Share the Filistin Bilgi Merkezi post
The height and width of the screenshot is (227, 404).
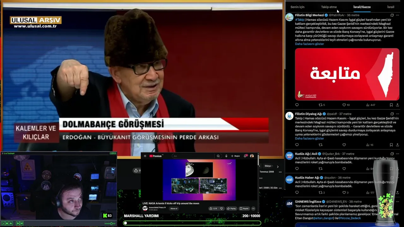click(x=397, y=105)
